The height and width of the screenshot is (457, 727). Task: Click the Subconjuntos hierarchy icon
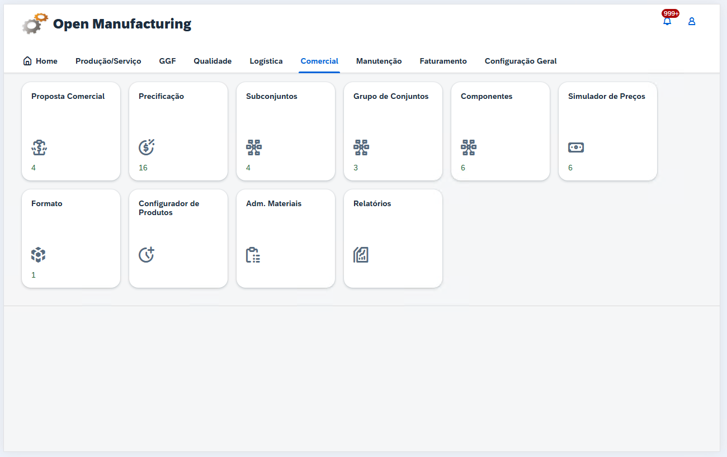(x=254, y=147)
